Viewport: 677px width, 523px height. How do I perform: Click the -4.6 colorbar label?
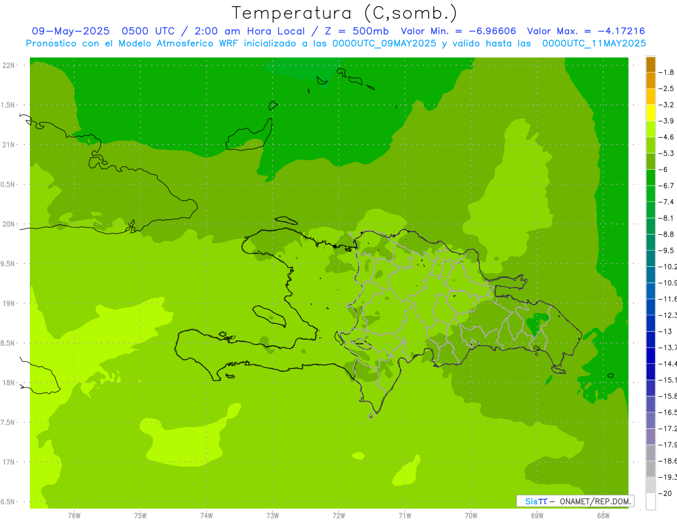point(667,137)
